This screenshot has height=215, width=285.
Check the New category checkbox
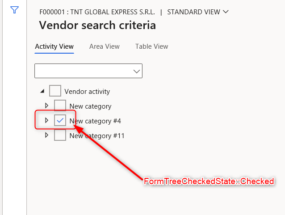pos(60,106)
